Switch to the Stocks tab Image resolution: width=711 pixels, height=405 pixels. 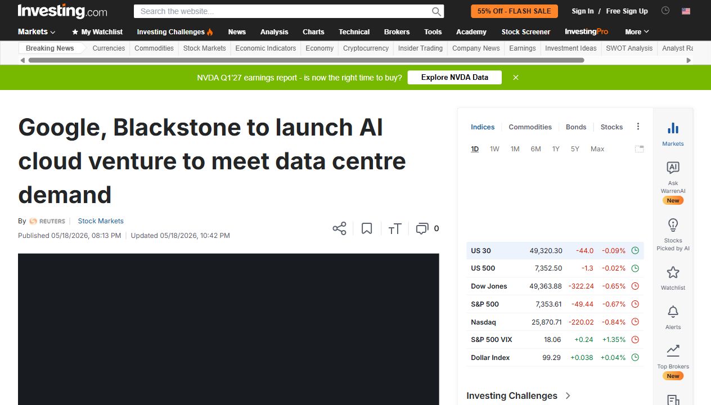(x=611, y=127)
